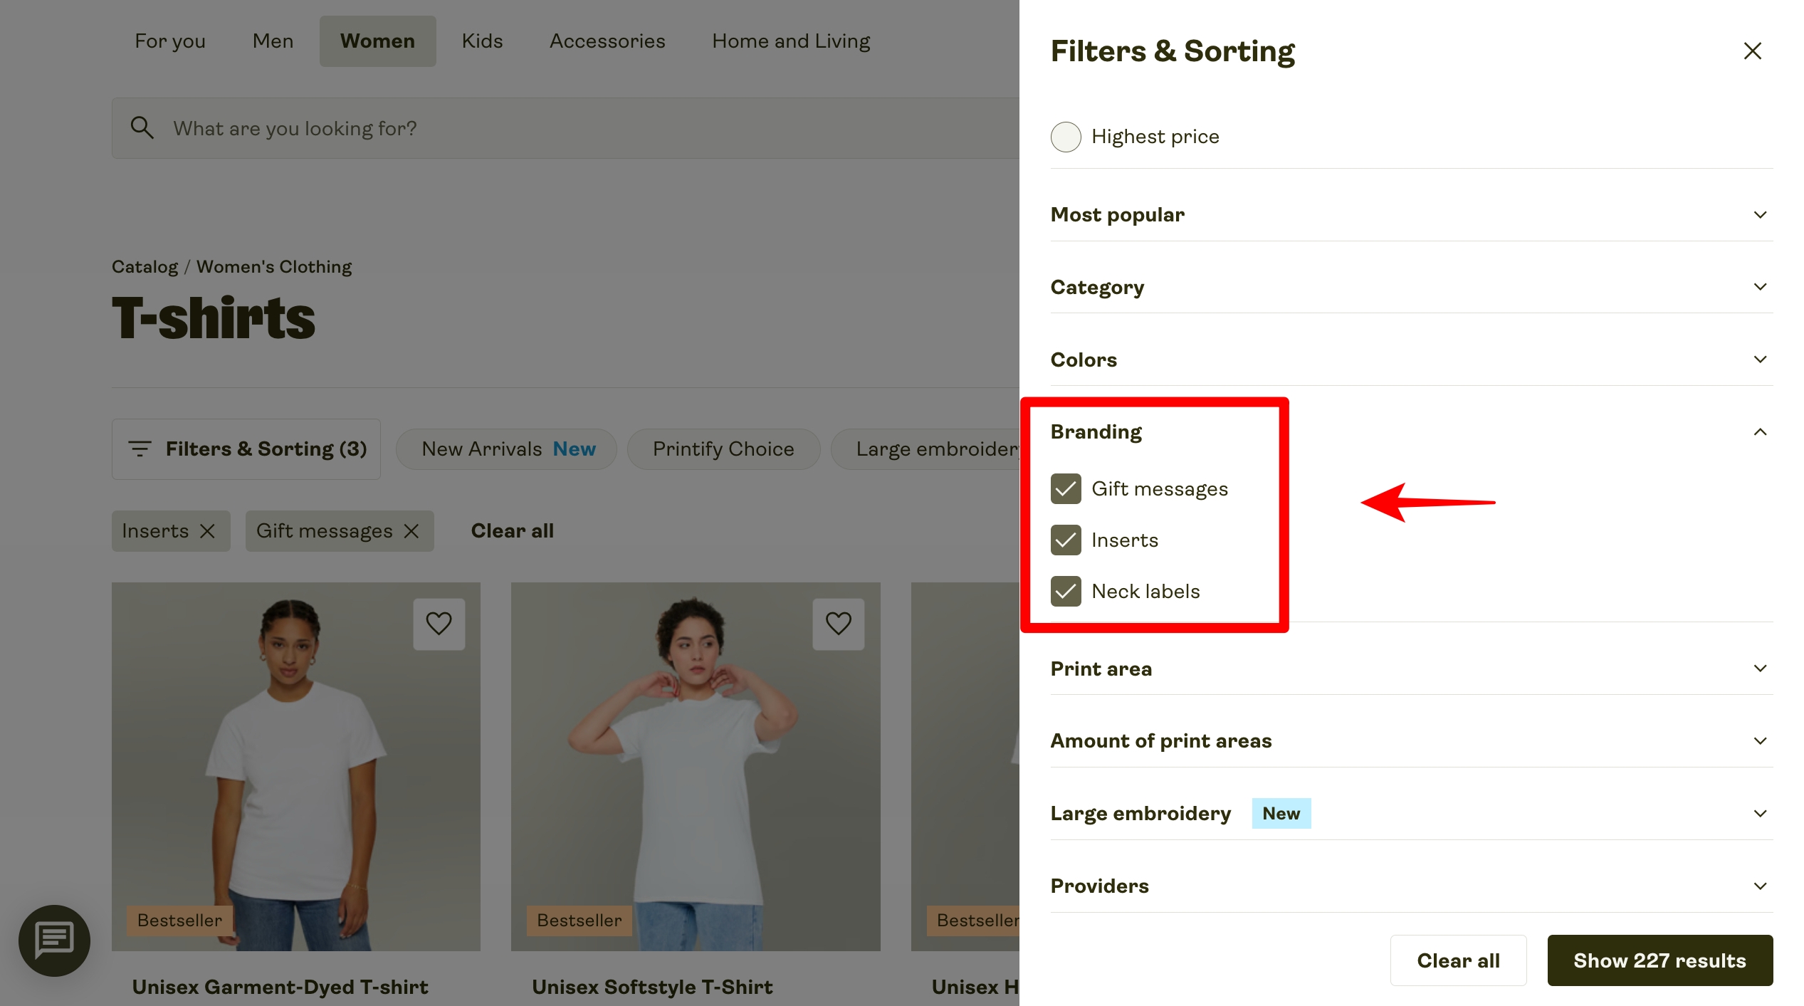Expand the Category filter section
This screenshot has height=1006, width=1804.
pyautogui.click(x=1411, y=287)
